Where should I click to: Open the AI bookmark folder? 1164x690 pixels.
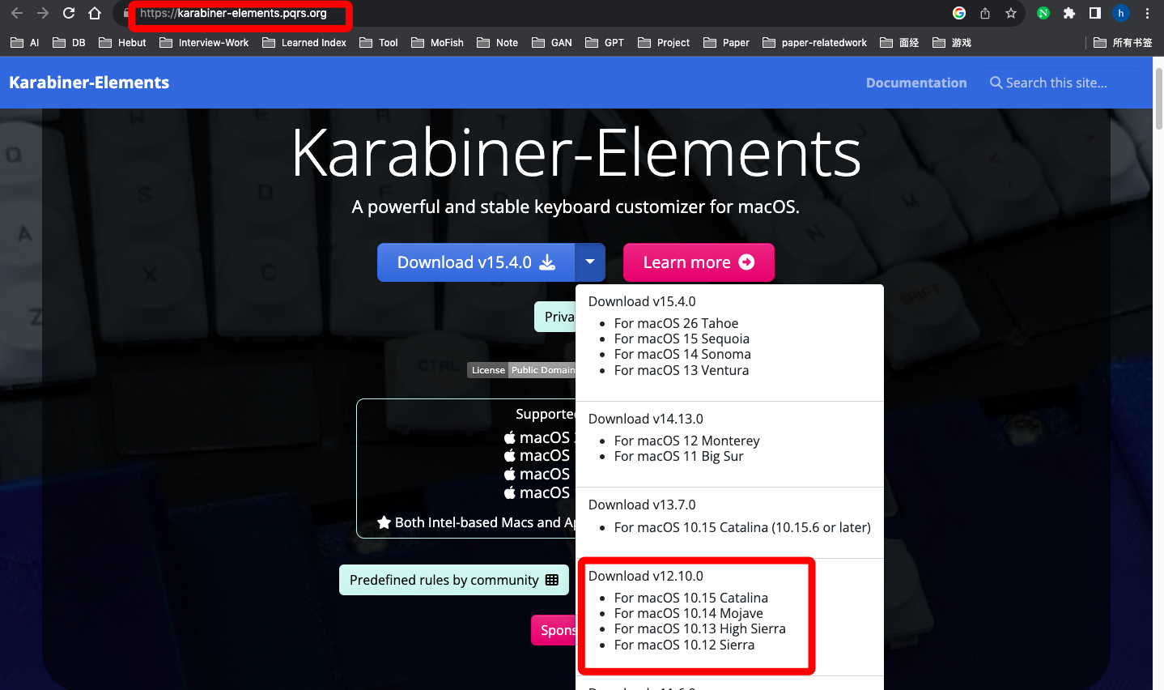(25, 42)
